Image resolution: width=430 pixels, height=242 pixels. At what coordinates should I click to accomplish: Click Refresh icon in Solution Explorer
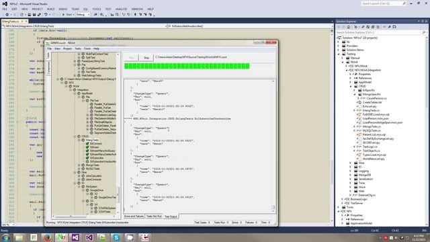tap(368, 27)
